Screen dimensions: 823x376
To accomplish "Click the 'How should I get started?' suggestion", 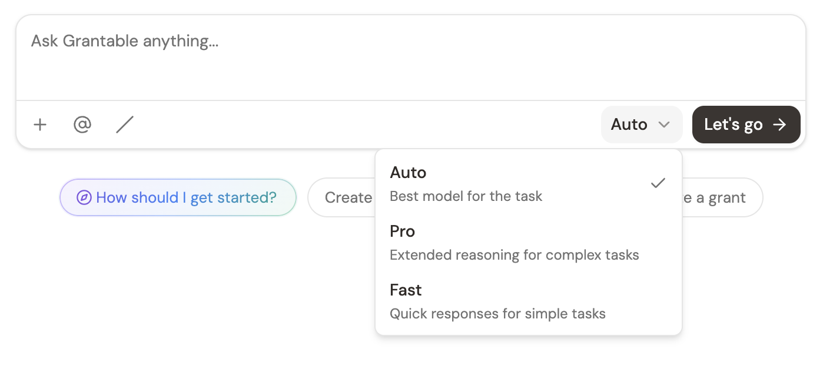I will (185, 198).
